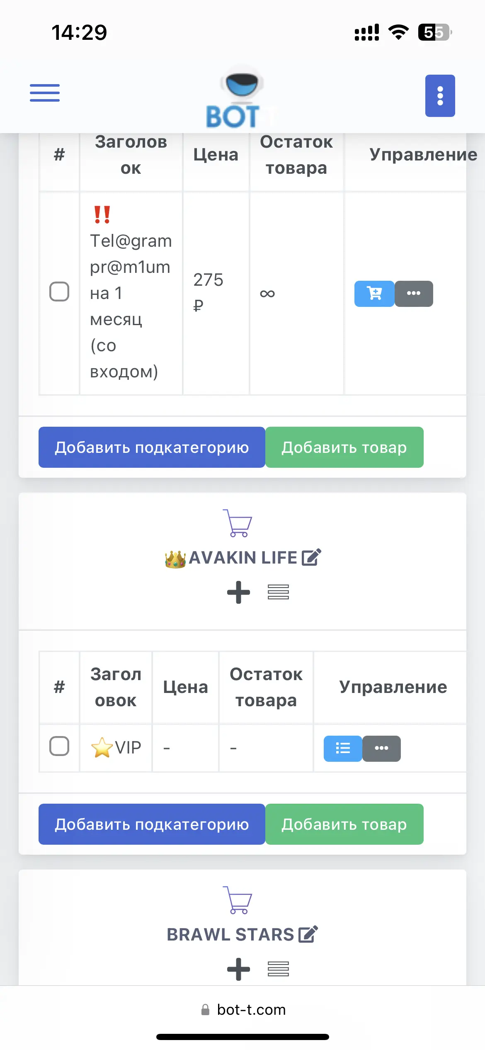The image size is (485, 1050).
Task: Click the list lines icon under BRAWL STARS
Action: 278,969
